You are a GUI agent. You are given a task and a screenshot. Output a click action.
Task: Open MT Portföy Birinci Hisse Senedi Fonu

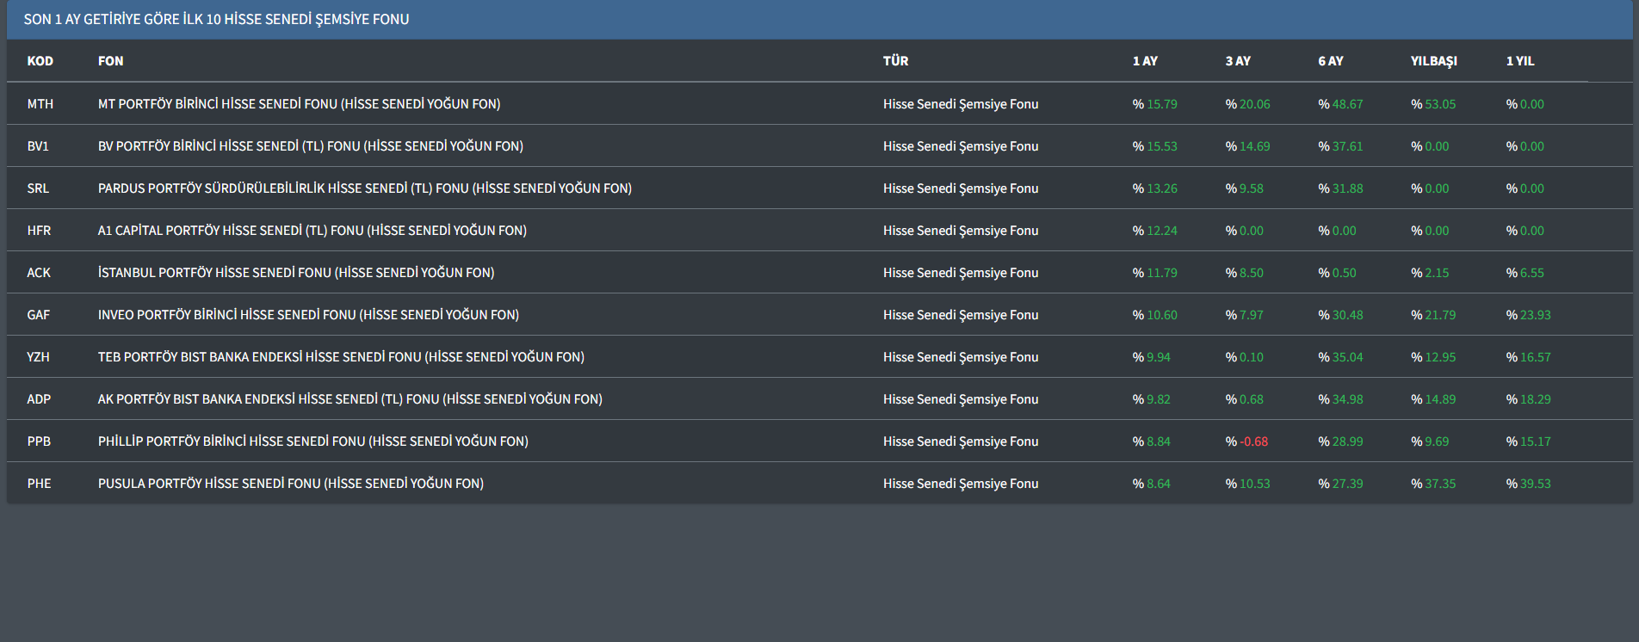pyautogui.click(x=299, y=104)
